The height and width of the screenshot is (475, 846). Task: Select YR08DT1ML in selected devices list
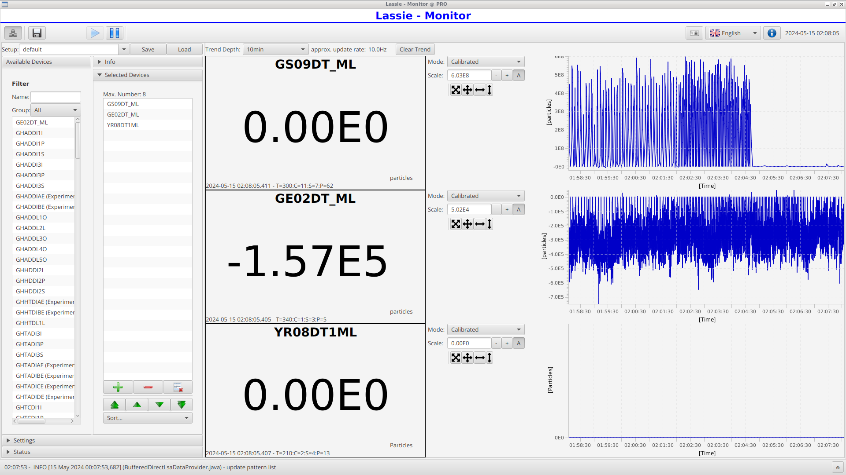coord(148,125)
